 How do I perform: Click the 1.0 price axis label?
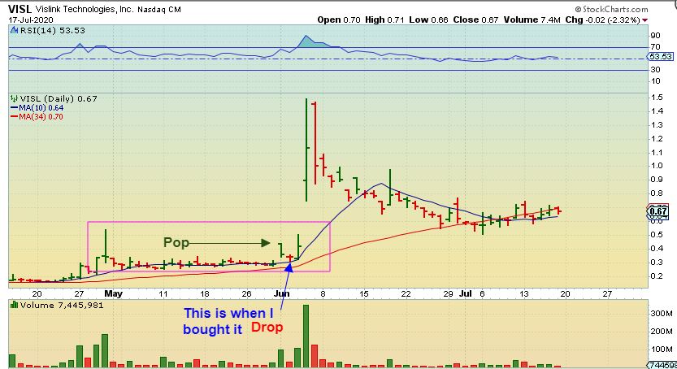coord(657,166)
